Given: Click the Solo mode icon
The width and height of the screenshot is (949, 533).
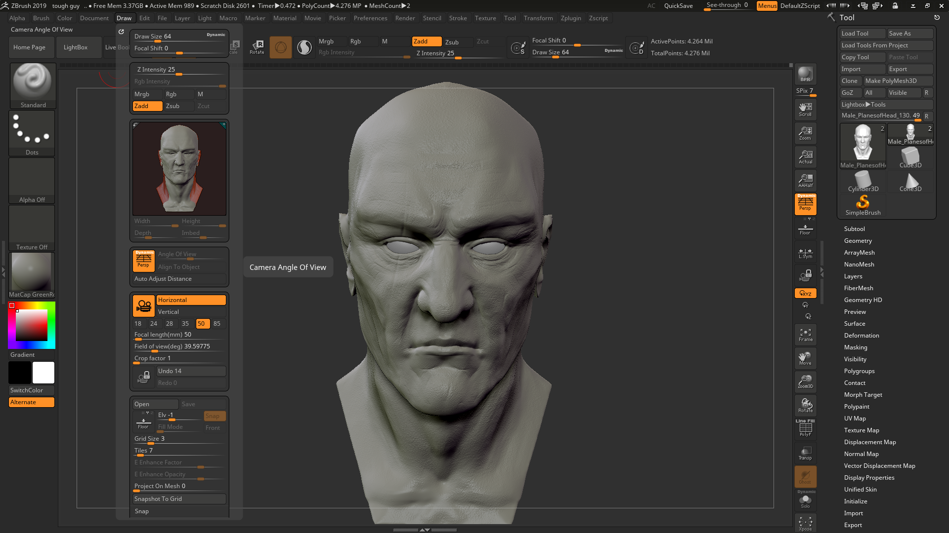Looking at the screenshot, I should click(x=805, y=501).
